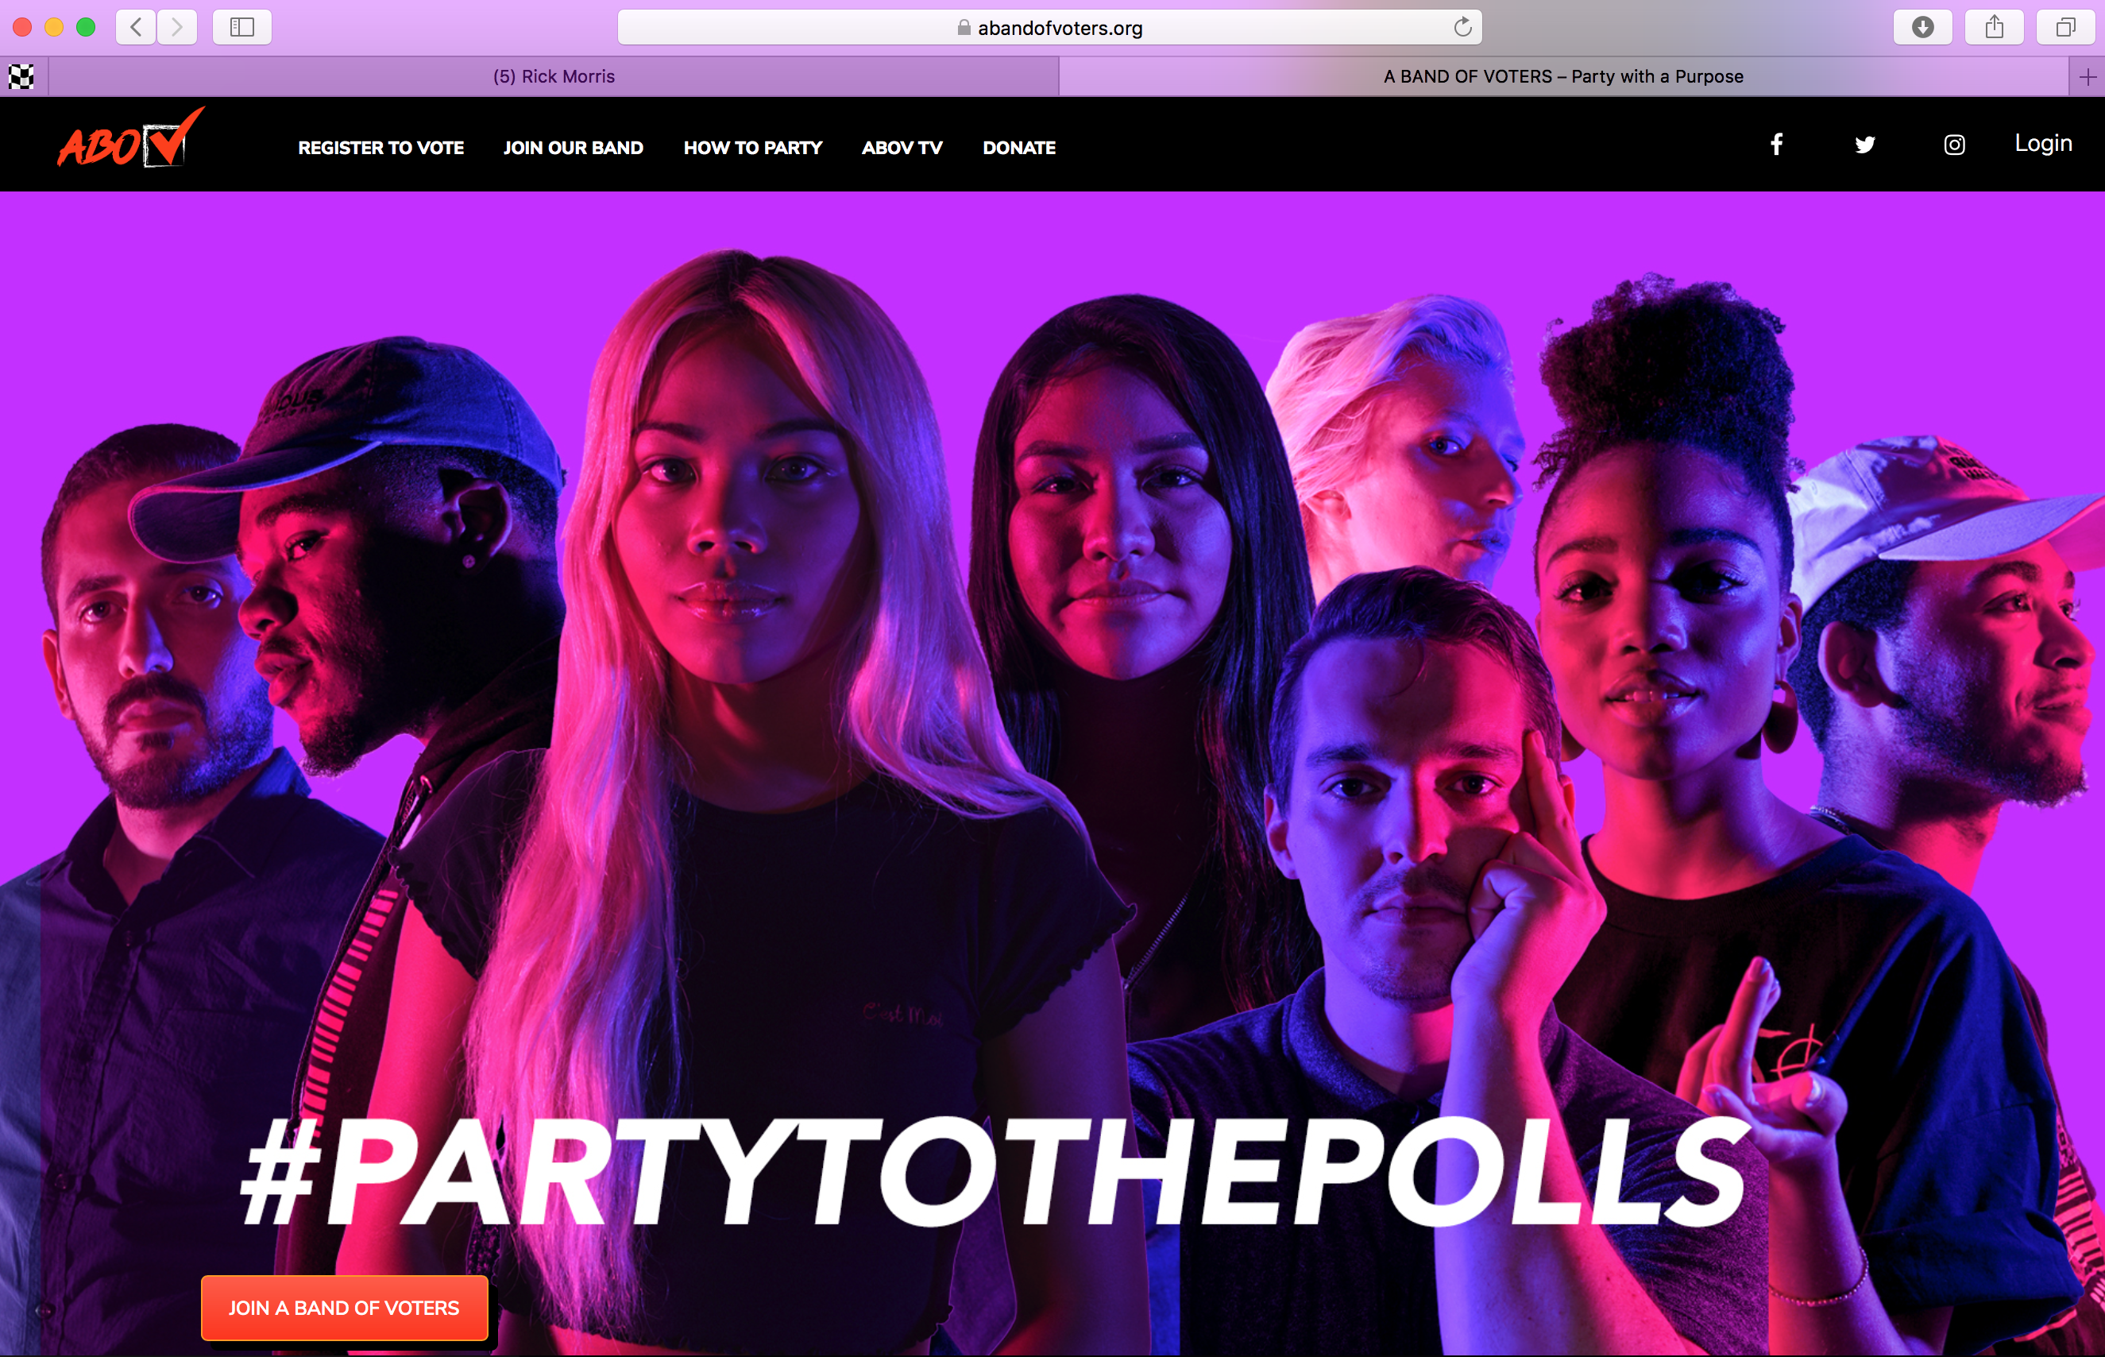Open the Safari downloads icon
The image size is (2105, 1357).
1922,27
